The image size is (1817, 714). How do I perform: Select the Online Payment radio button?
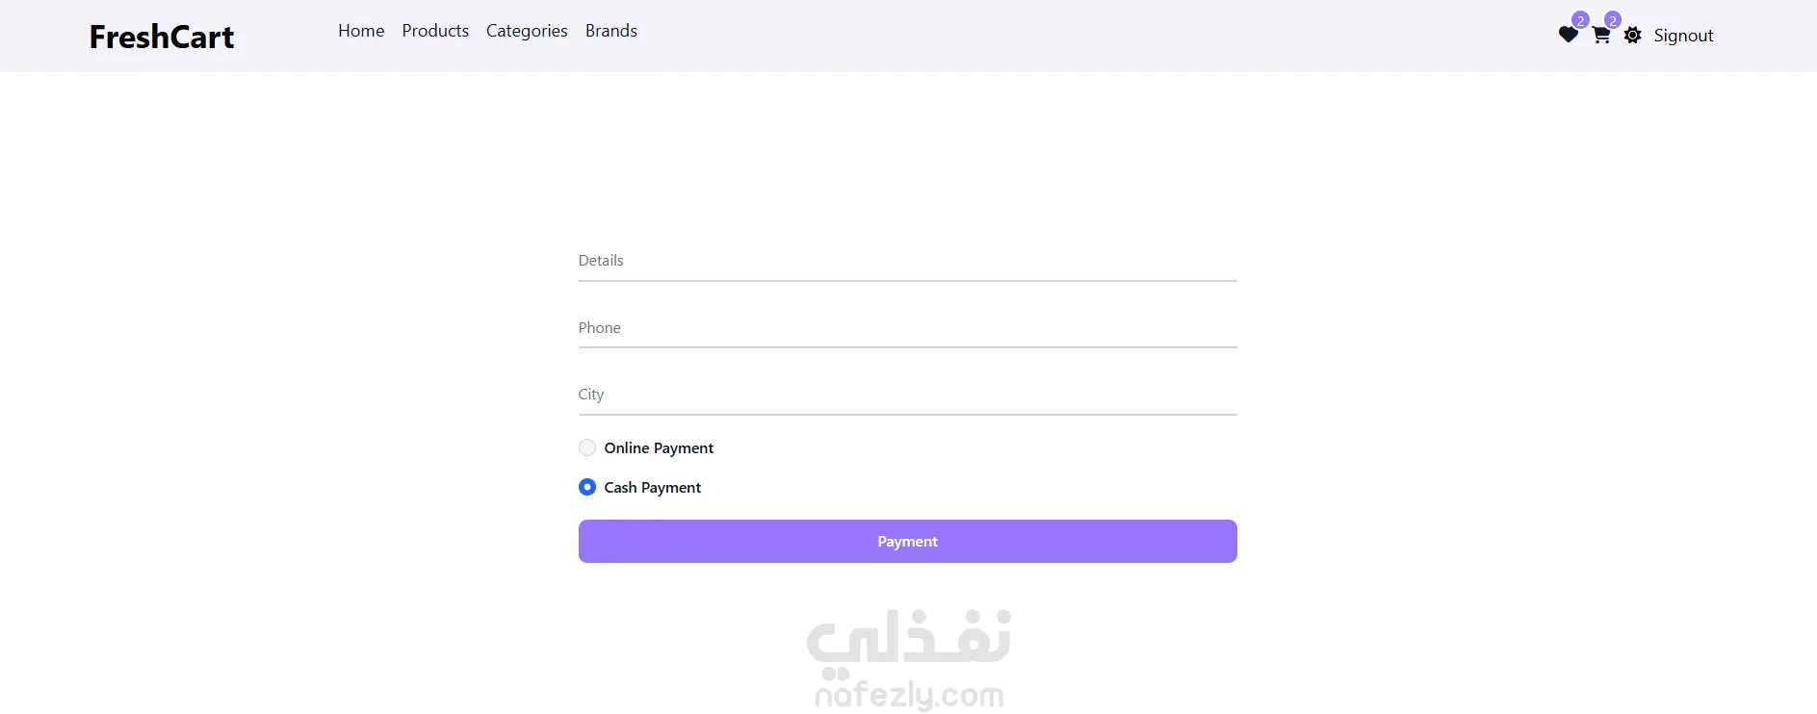(x=587, y=447)
